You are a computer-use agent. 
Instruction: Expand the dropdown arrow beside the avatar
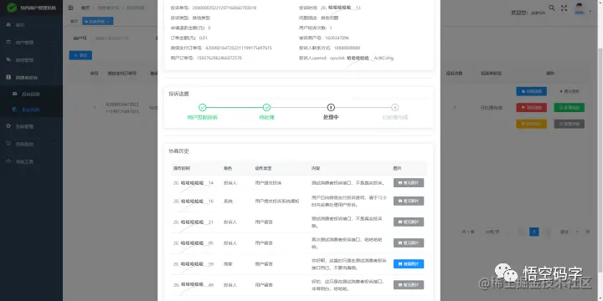tap(590, 11)
